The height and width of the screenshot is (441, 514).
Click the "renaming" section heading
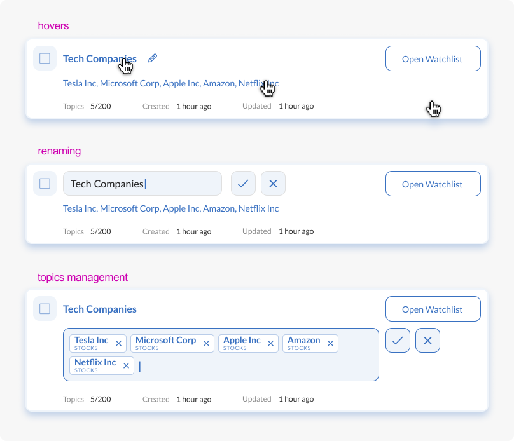click(x=59, y=151)
